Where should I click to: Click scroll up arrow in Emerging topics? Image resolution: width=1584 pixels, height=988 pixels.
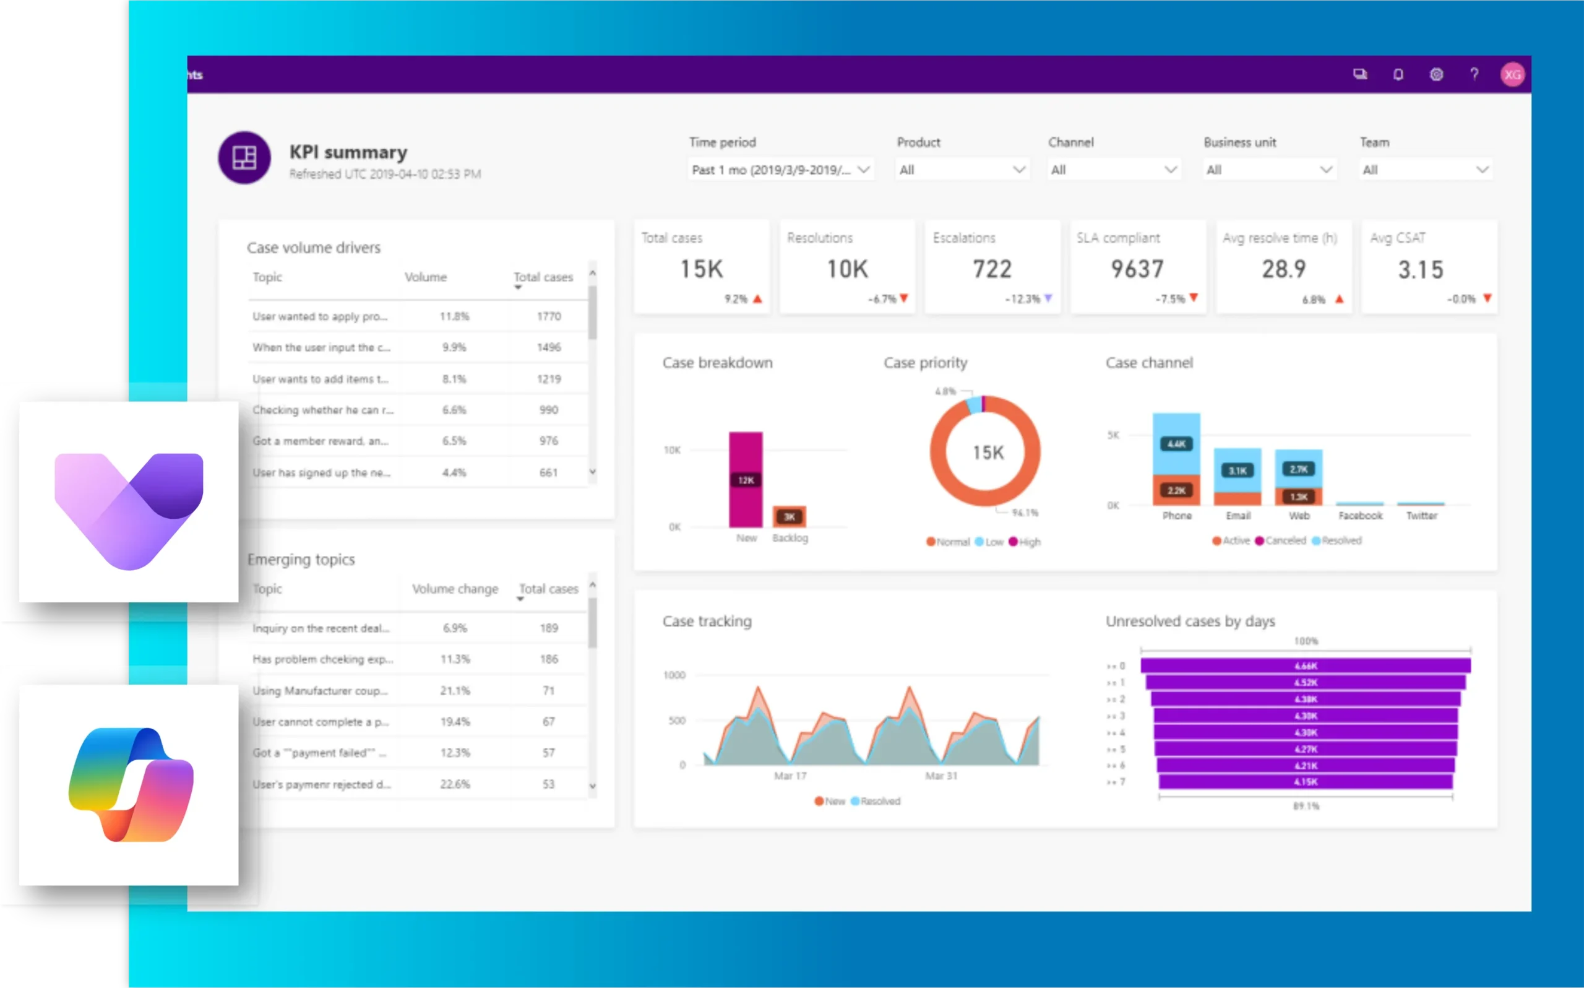pyautogui.click(x=592, y=584)
